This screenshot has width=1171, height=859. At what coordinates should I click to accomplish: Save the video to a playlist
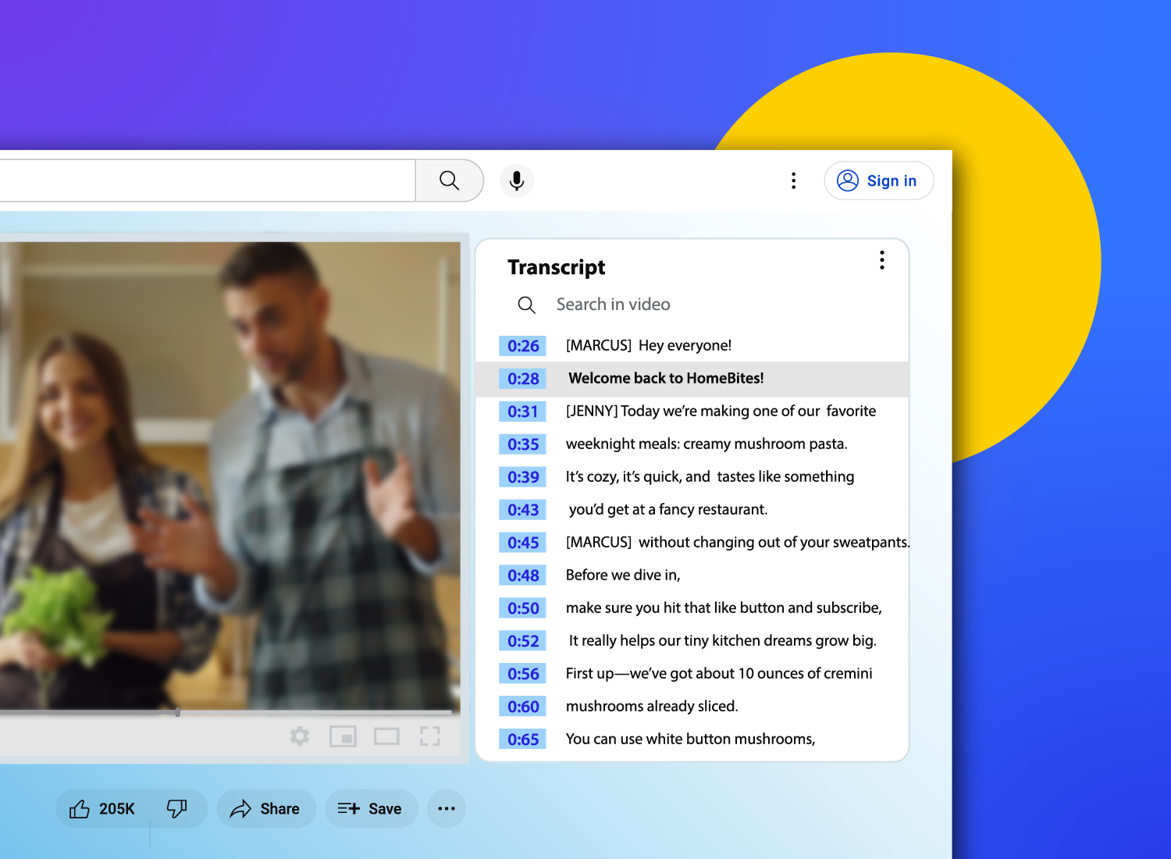click(x=371, y=808)
